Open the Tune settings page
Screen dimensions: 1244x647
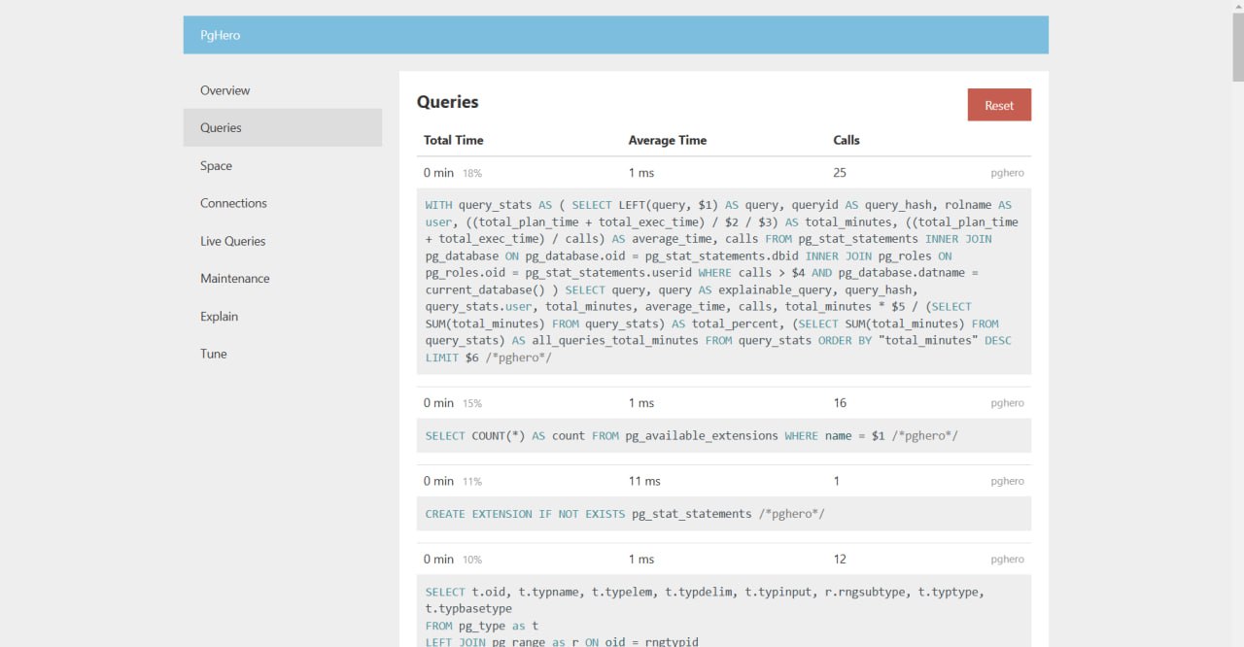pyautogui.click(x=213, y=354)
